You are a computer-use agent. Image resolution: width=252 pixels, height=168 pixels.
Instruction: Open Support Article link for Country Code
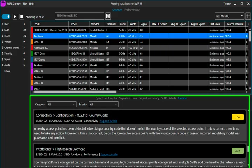click(x=108, y=121)
